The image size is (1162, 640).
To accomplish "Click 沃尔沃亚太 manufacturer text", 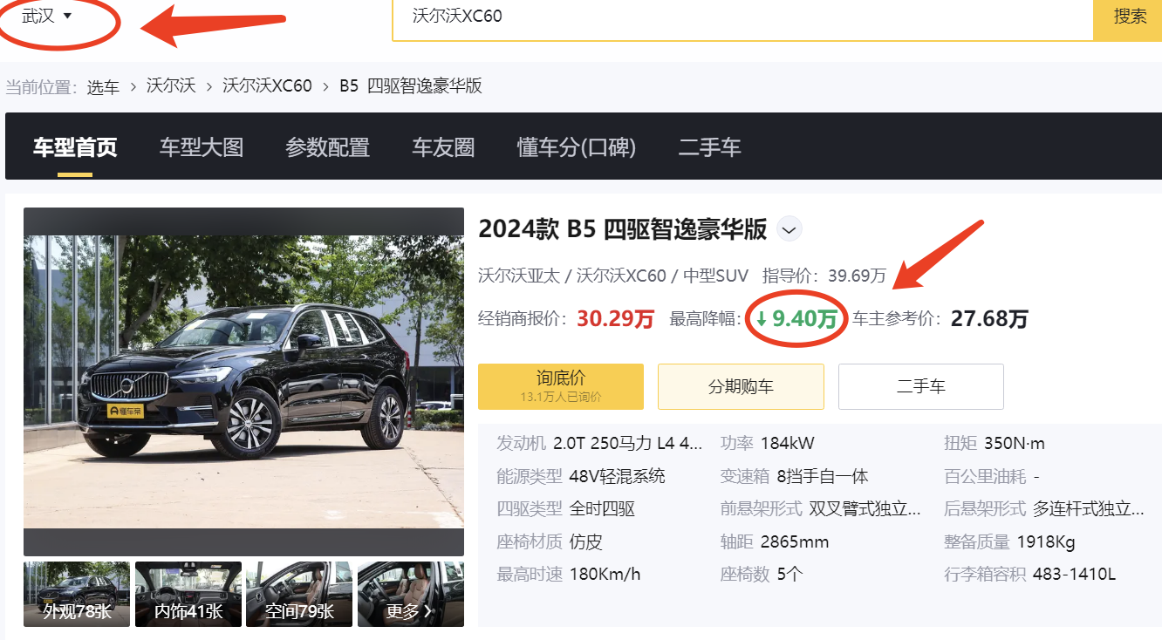I will point(518,276).
